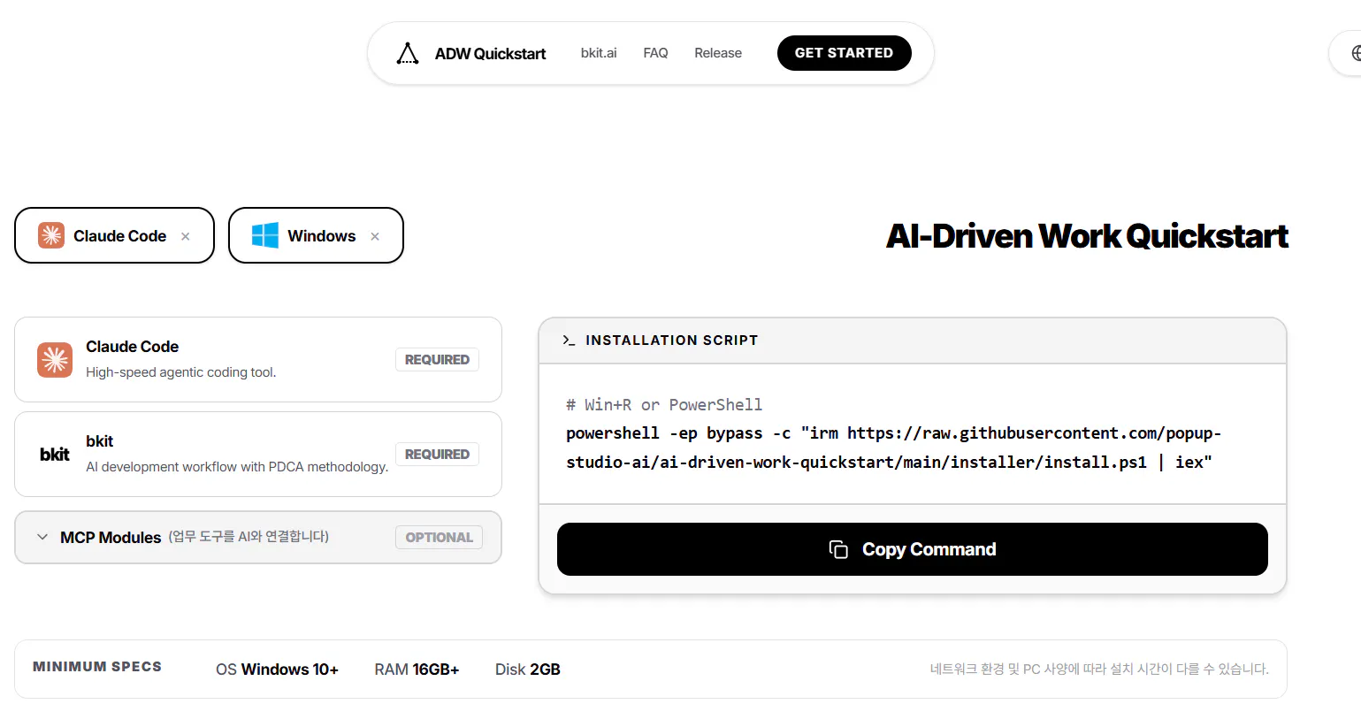Click 'High-speed agentic coding tool.' description

(x=181, y=372)
